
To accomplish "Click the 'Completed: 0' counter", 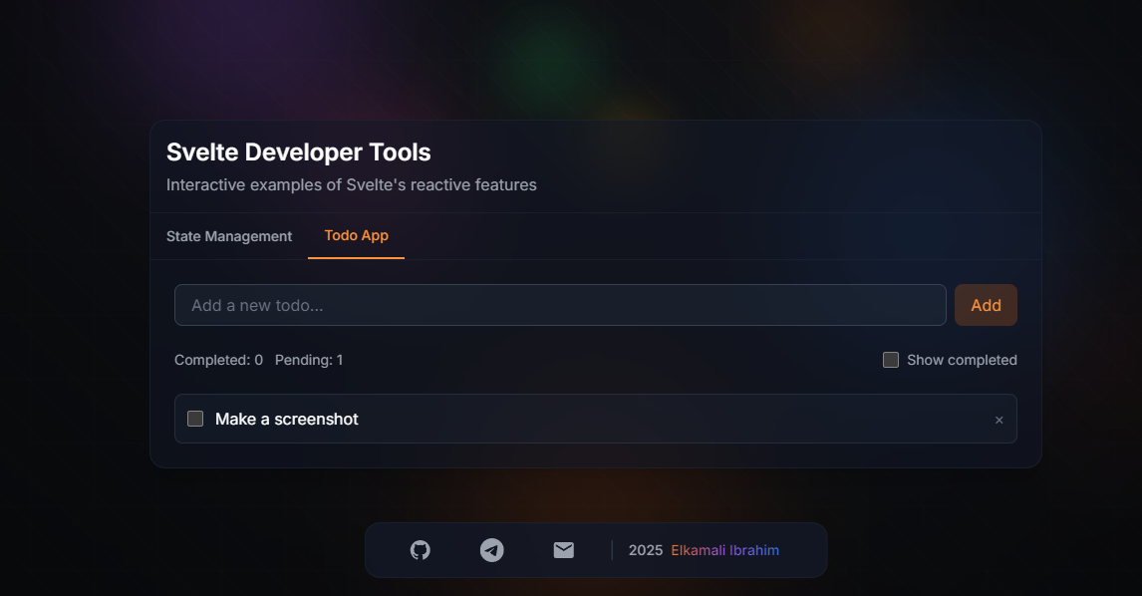I will tap(218, 360).
